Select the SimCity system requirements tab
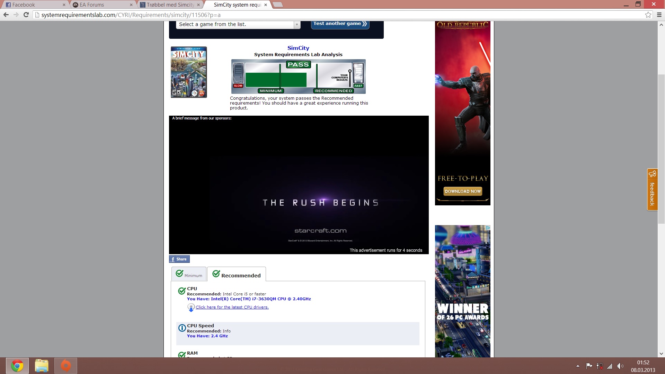This screenshot has width=665, height=374. click(x=237, y=5)
